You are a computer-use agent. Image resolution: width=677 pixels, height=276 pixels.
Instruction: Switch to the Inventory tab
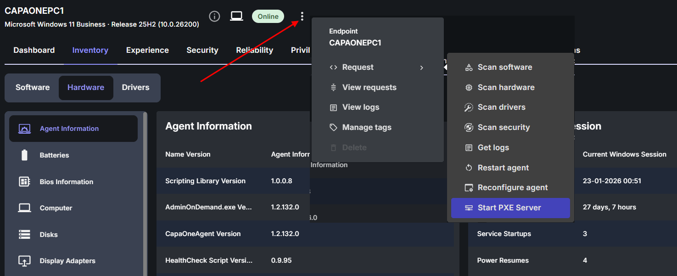[x=90, y=50]
